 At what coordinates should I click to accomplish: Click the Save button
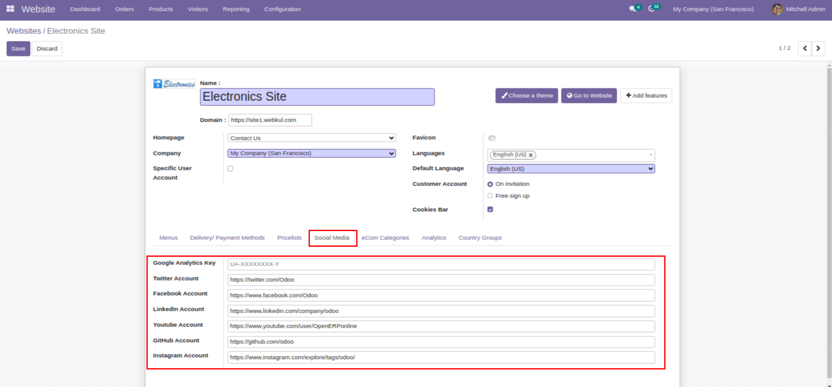coord(18,49)
